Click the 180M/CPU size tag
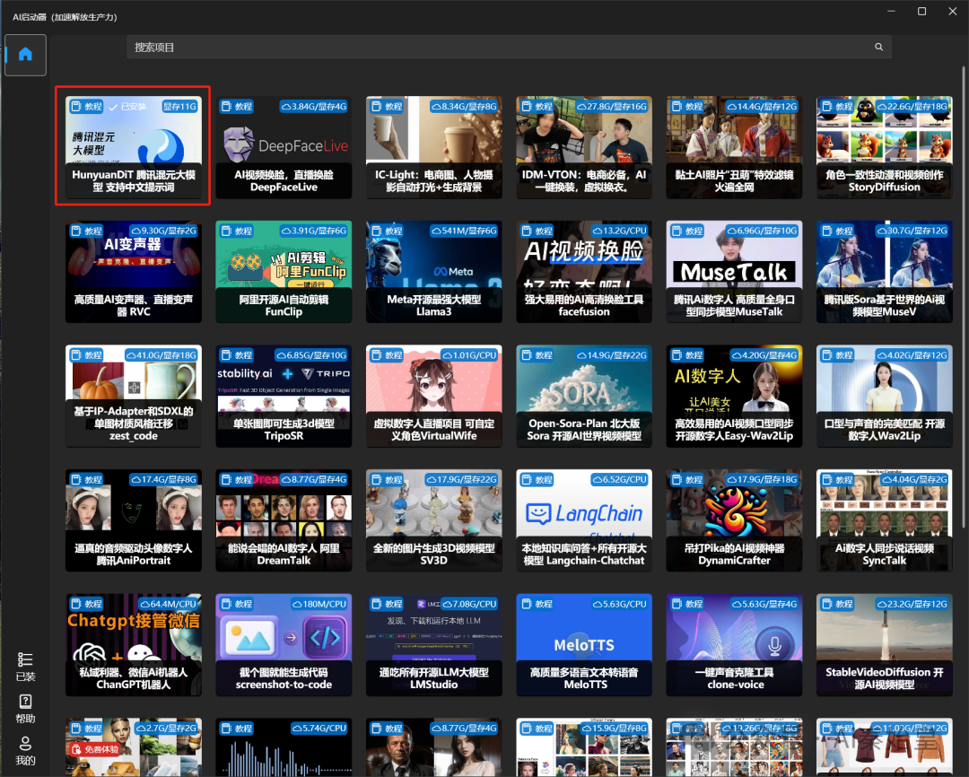This screenshot has width=969, height=777. pyautogui.click(x=319, y=604)
